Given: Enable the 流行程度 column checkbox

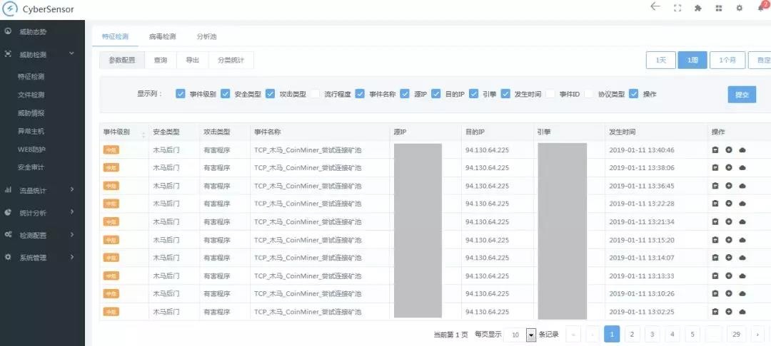Looking at the screenshot, I should pos(316,94).
